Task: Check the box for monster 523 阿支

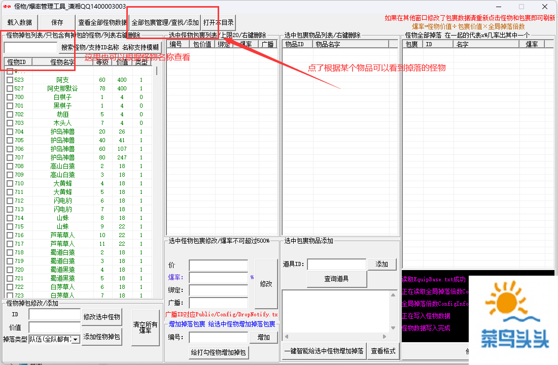Action: (x=10, y=80)
